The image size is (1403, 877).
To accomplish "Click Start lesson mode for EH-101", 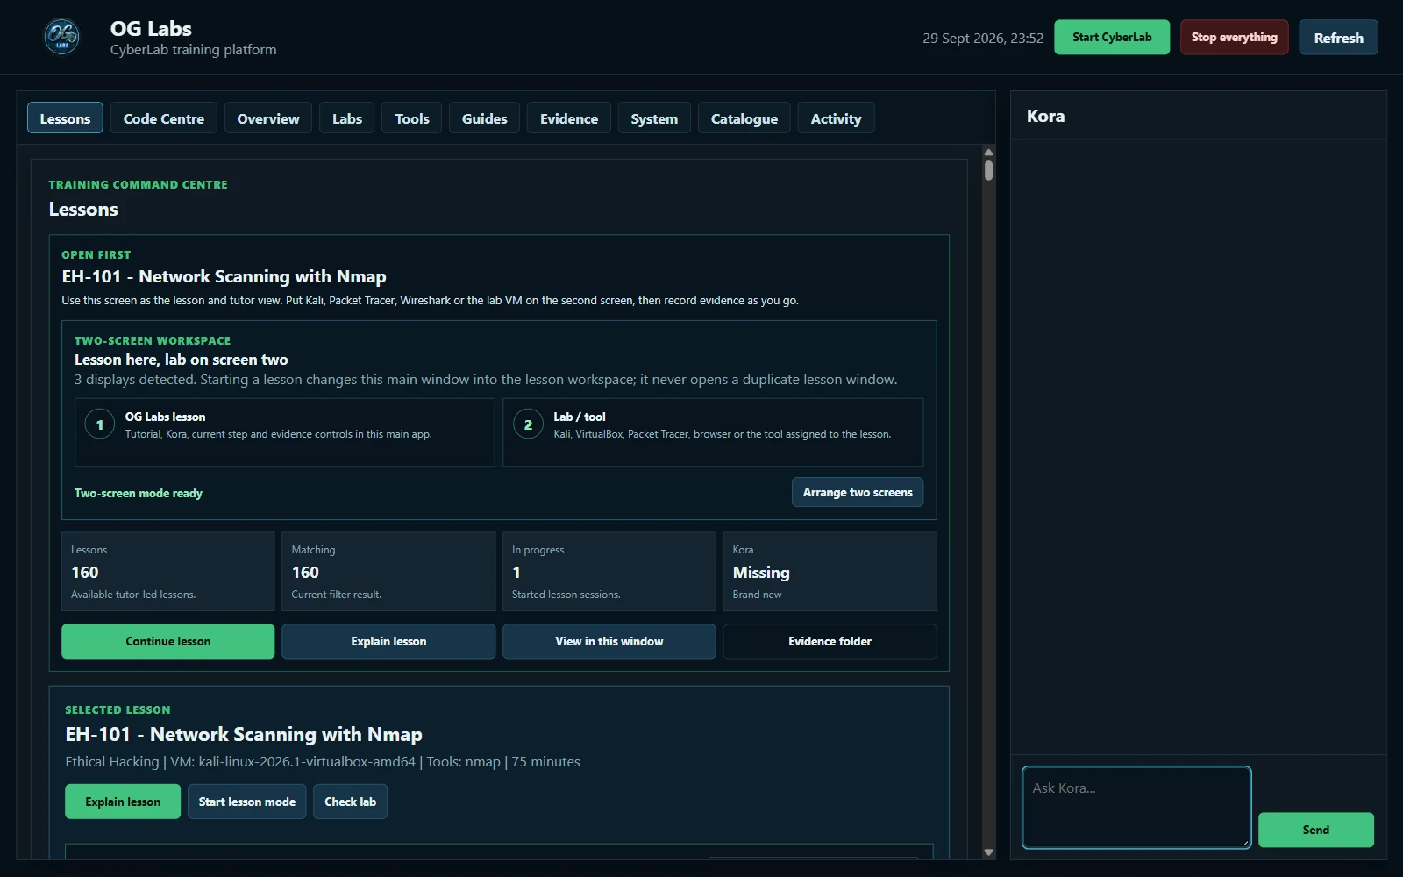I will click(x=247, y=802).
